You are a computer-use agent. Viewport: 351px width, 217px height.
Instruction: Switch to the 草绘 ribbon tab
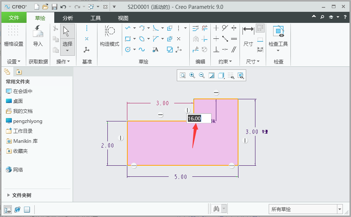40,18
